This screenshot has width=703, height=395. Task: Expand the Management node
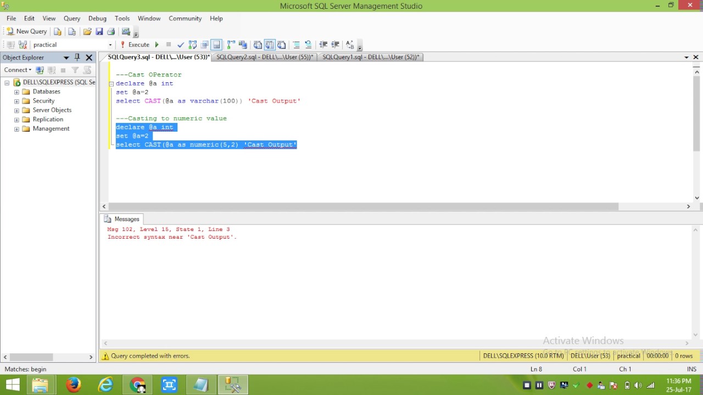coord(16,129)
